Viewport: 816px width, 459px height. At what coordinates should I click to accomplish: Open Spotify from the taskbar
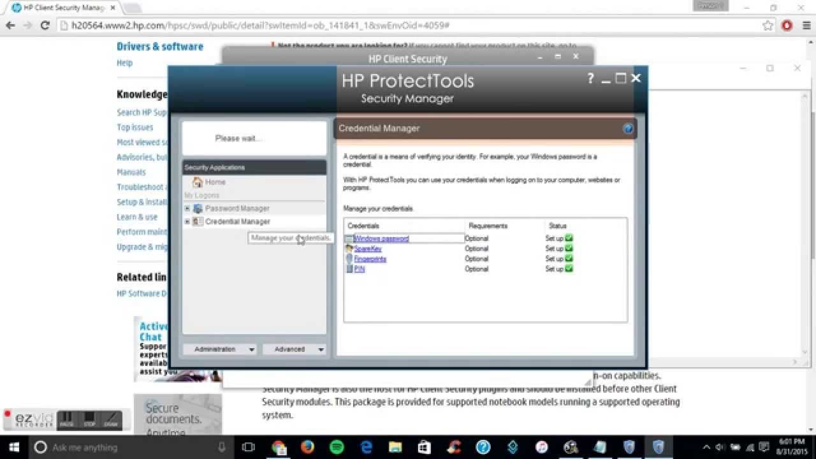[337, 447]
